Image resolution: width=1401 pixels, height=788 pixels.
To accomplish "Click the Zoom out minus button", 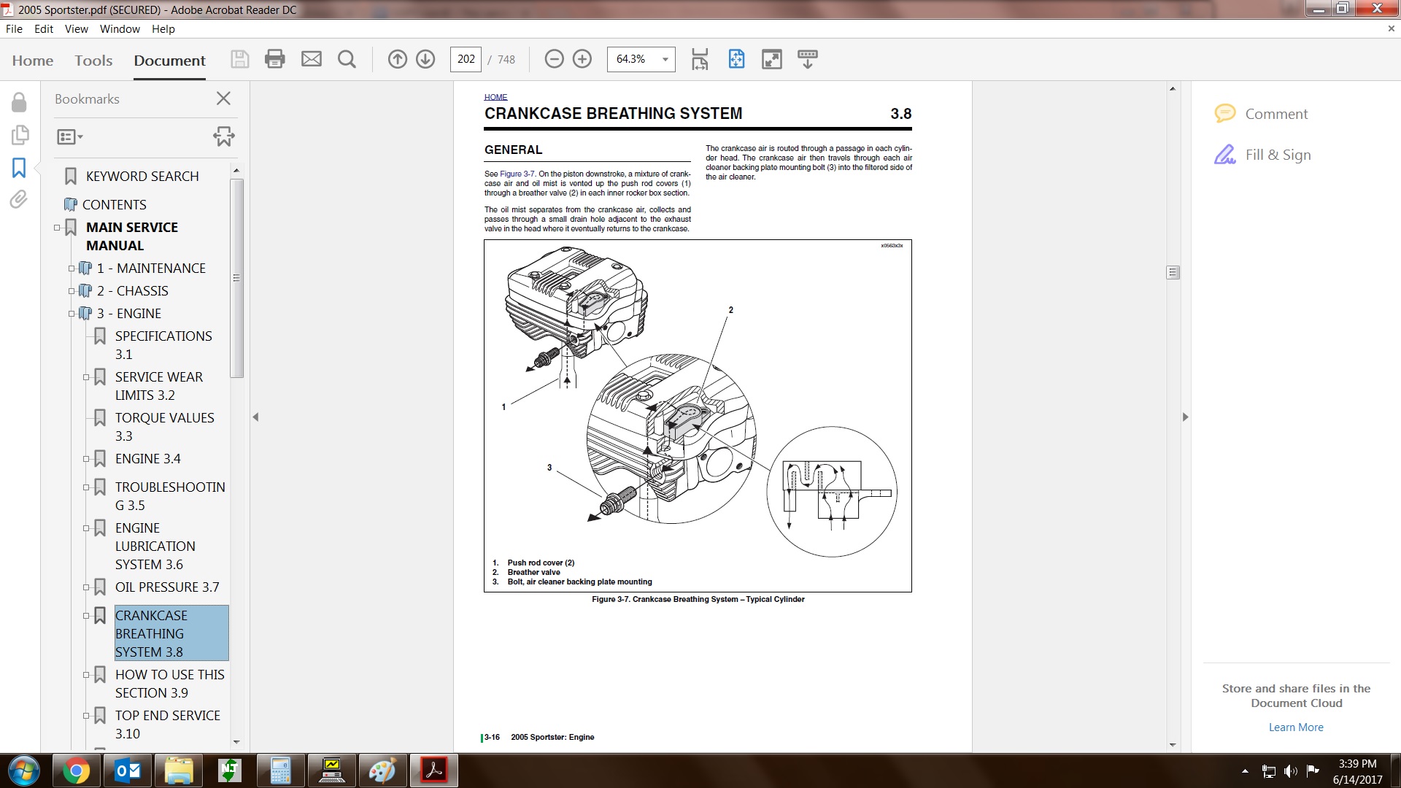I will [555, 59].
